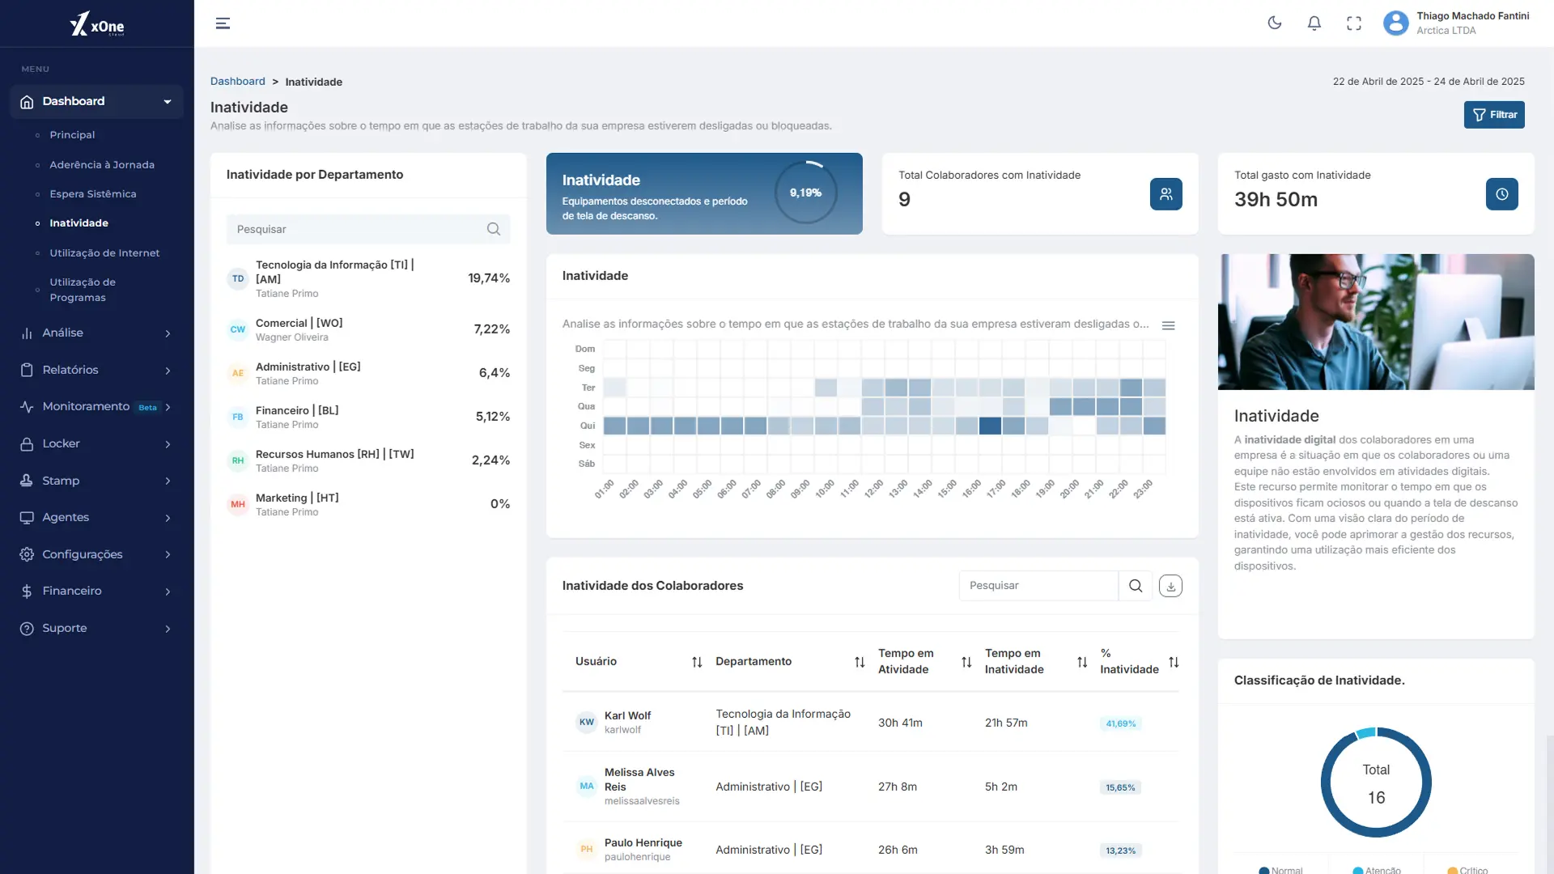
Task: Click the Filtrar button
Action: click(1493, 115)
